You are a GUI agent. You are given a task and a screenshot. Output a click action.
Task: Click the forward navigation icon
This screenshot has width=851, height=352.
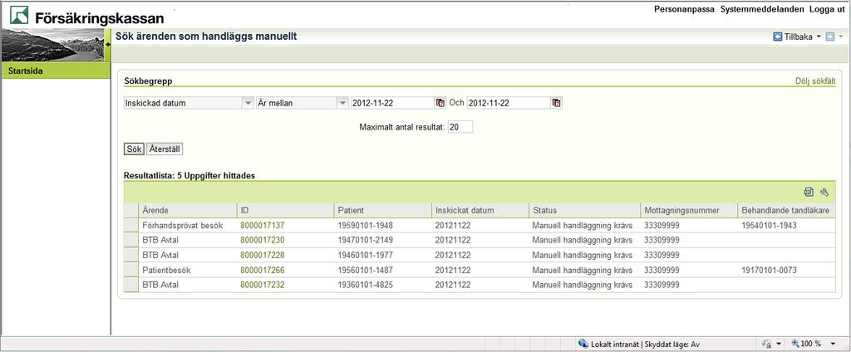tap(830, 37)
